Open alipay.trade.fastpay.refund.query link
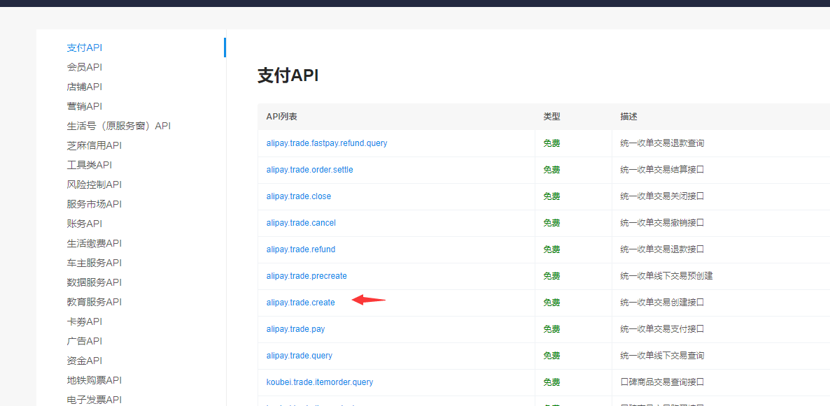 [327, 143]
